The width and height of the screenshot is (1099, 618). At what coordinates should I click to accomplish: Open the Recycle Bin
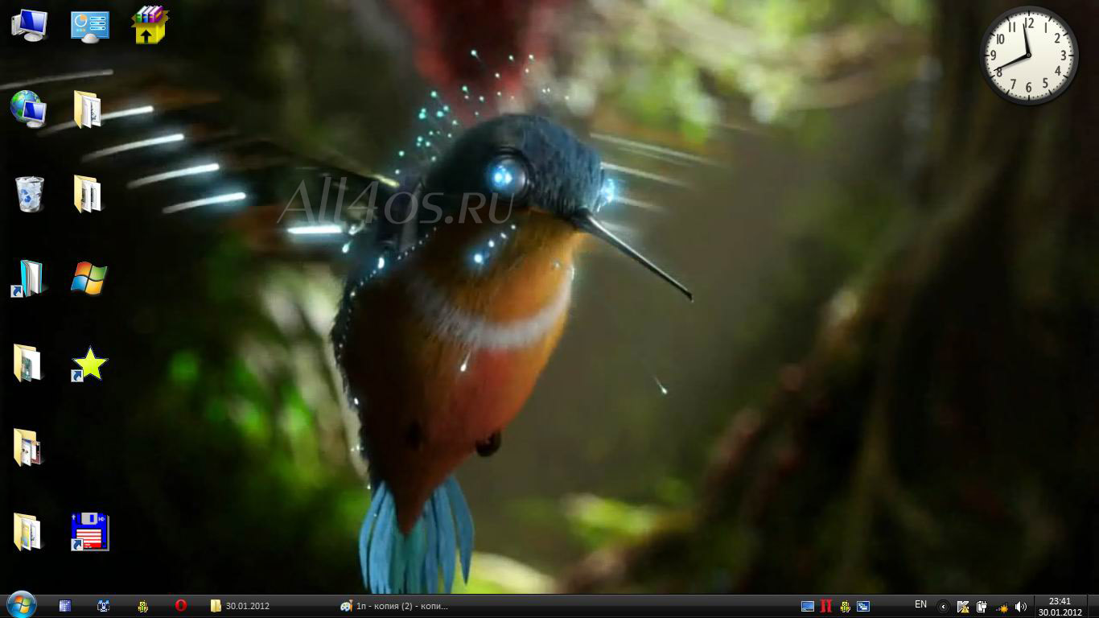coord(30,194)
